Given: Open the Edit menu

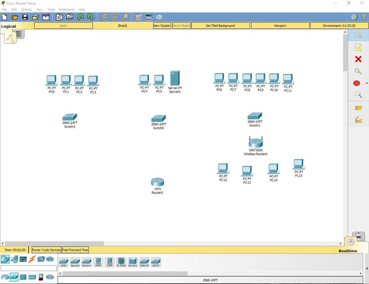Looking at the screenshot, I should [x=14, y=9].
